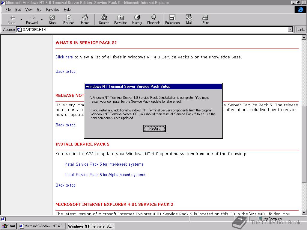Click the Address field with D:\NTSP5.HTM
The width and height of the screenshot is (307, 230).
[x=155, y=30]
